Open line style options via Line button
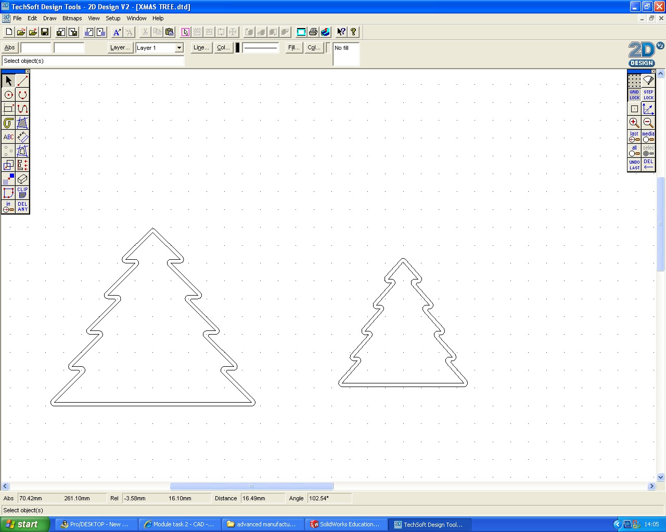The image size is (666, 532). click(x=201, y=47)
